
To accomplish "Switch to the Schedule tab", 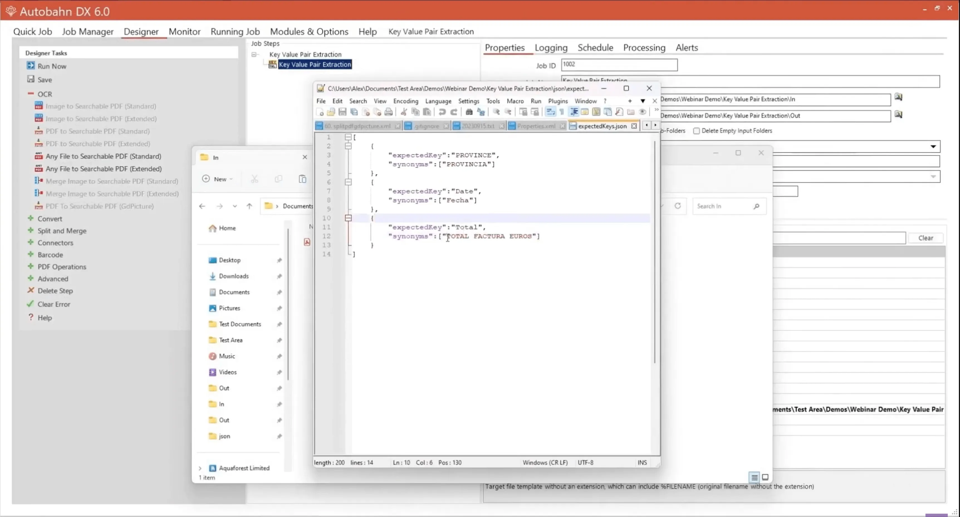I will (x=595, y=48).
